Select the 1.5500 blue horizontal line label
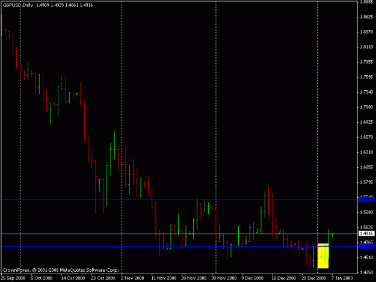Screen dimensions: 376x282 click(366, 200)
